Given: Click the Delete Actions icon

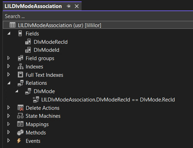Looking at the screenshot, I should coord(20,108).
